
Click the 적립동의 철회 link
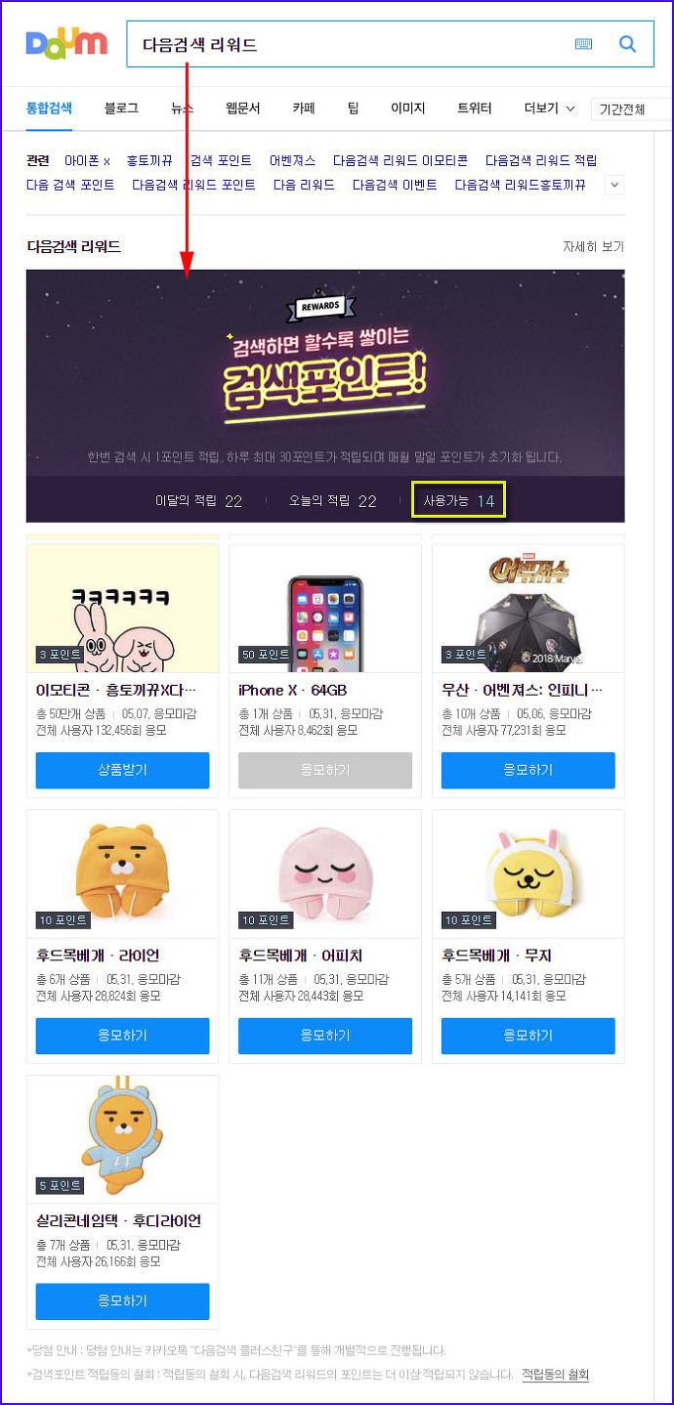click(555, 1375)
